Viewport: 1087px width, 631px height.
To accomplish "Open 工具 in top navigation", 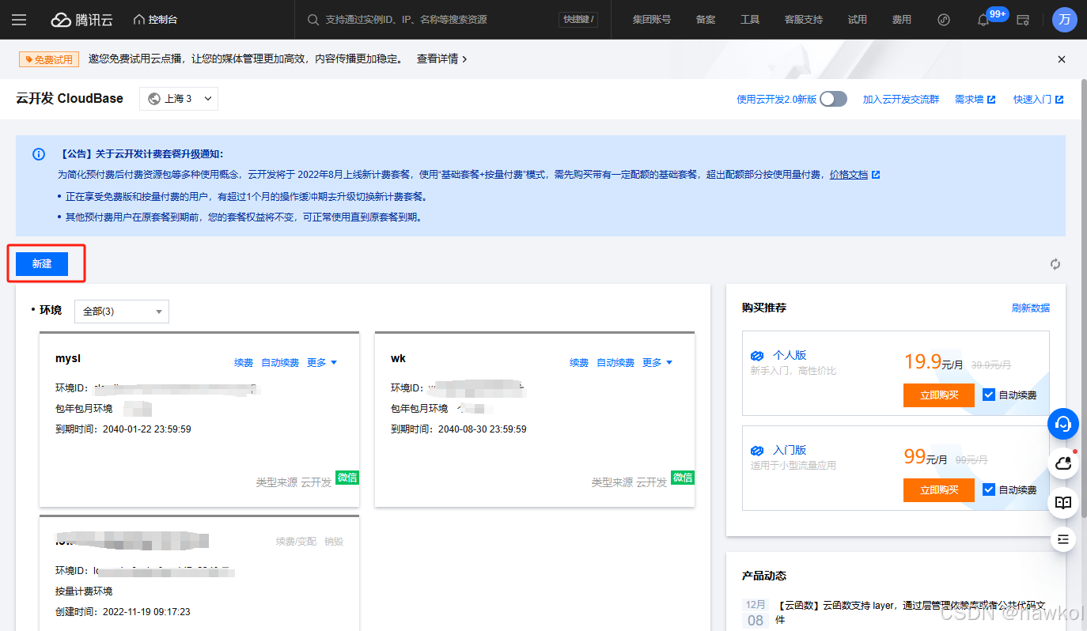I will tap(750, 20).
